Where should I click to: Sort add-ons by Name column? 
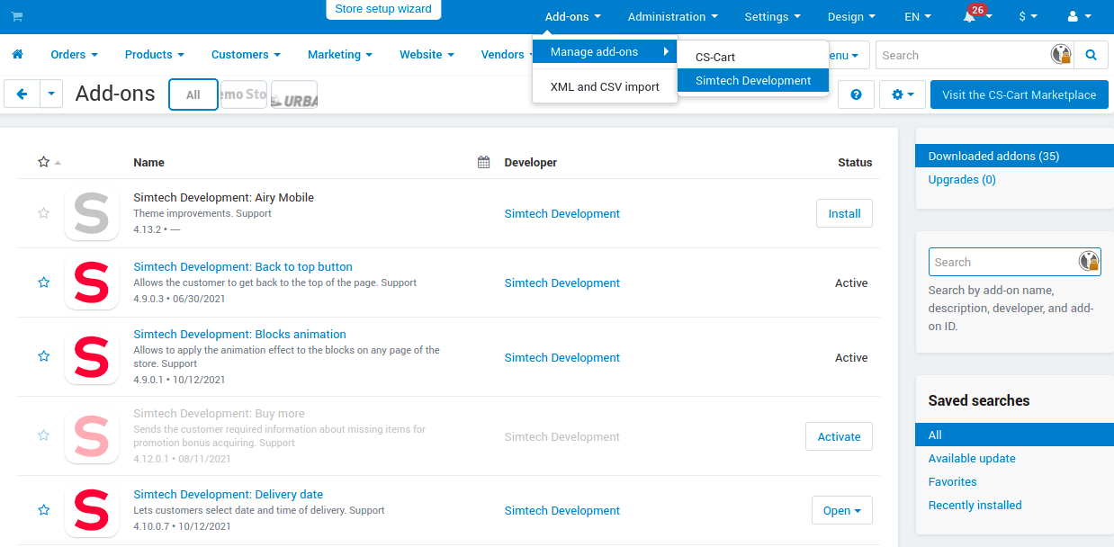point(148,163)
